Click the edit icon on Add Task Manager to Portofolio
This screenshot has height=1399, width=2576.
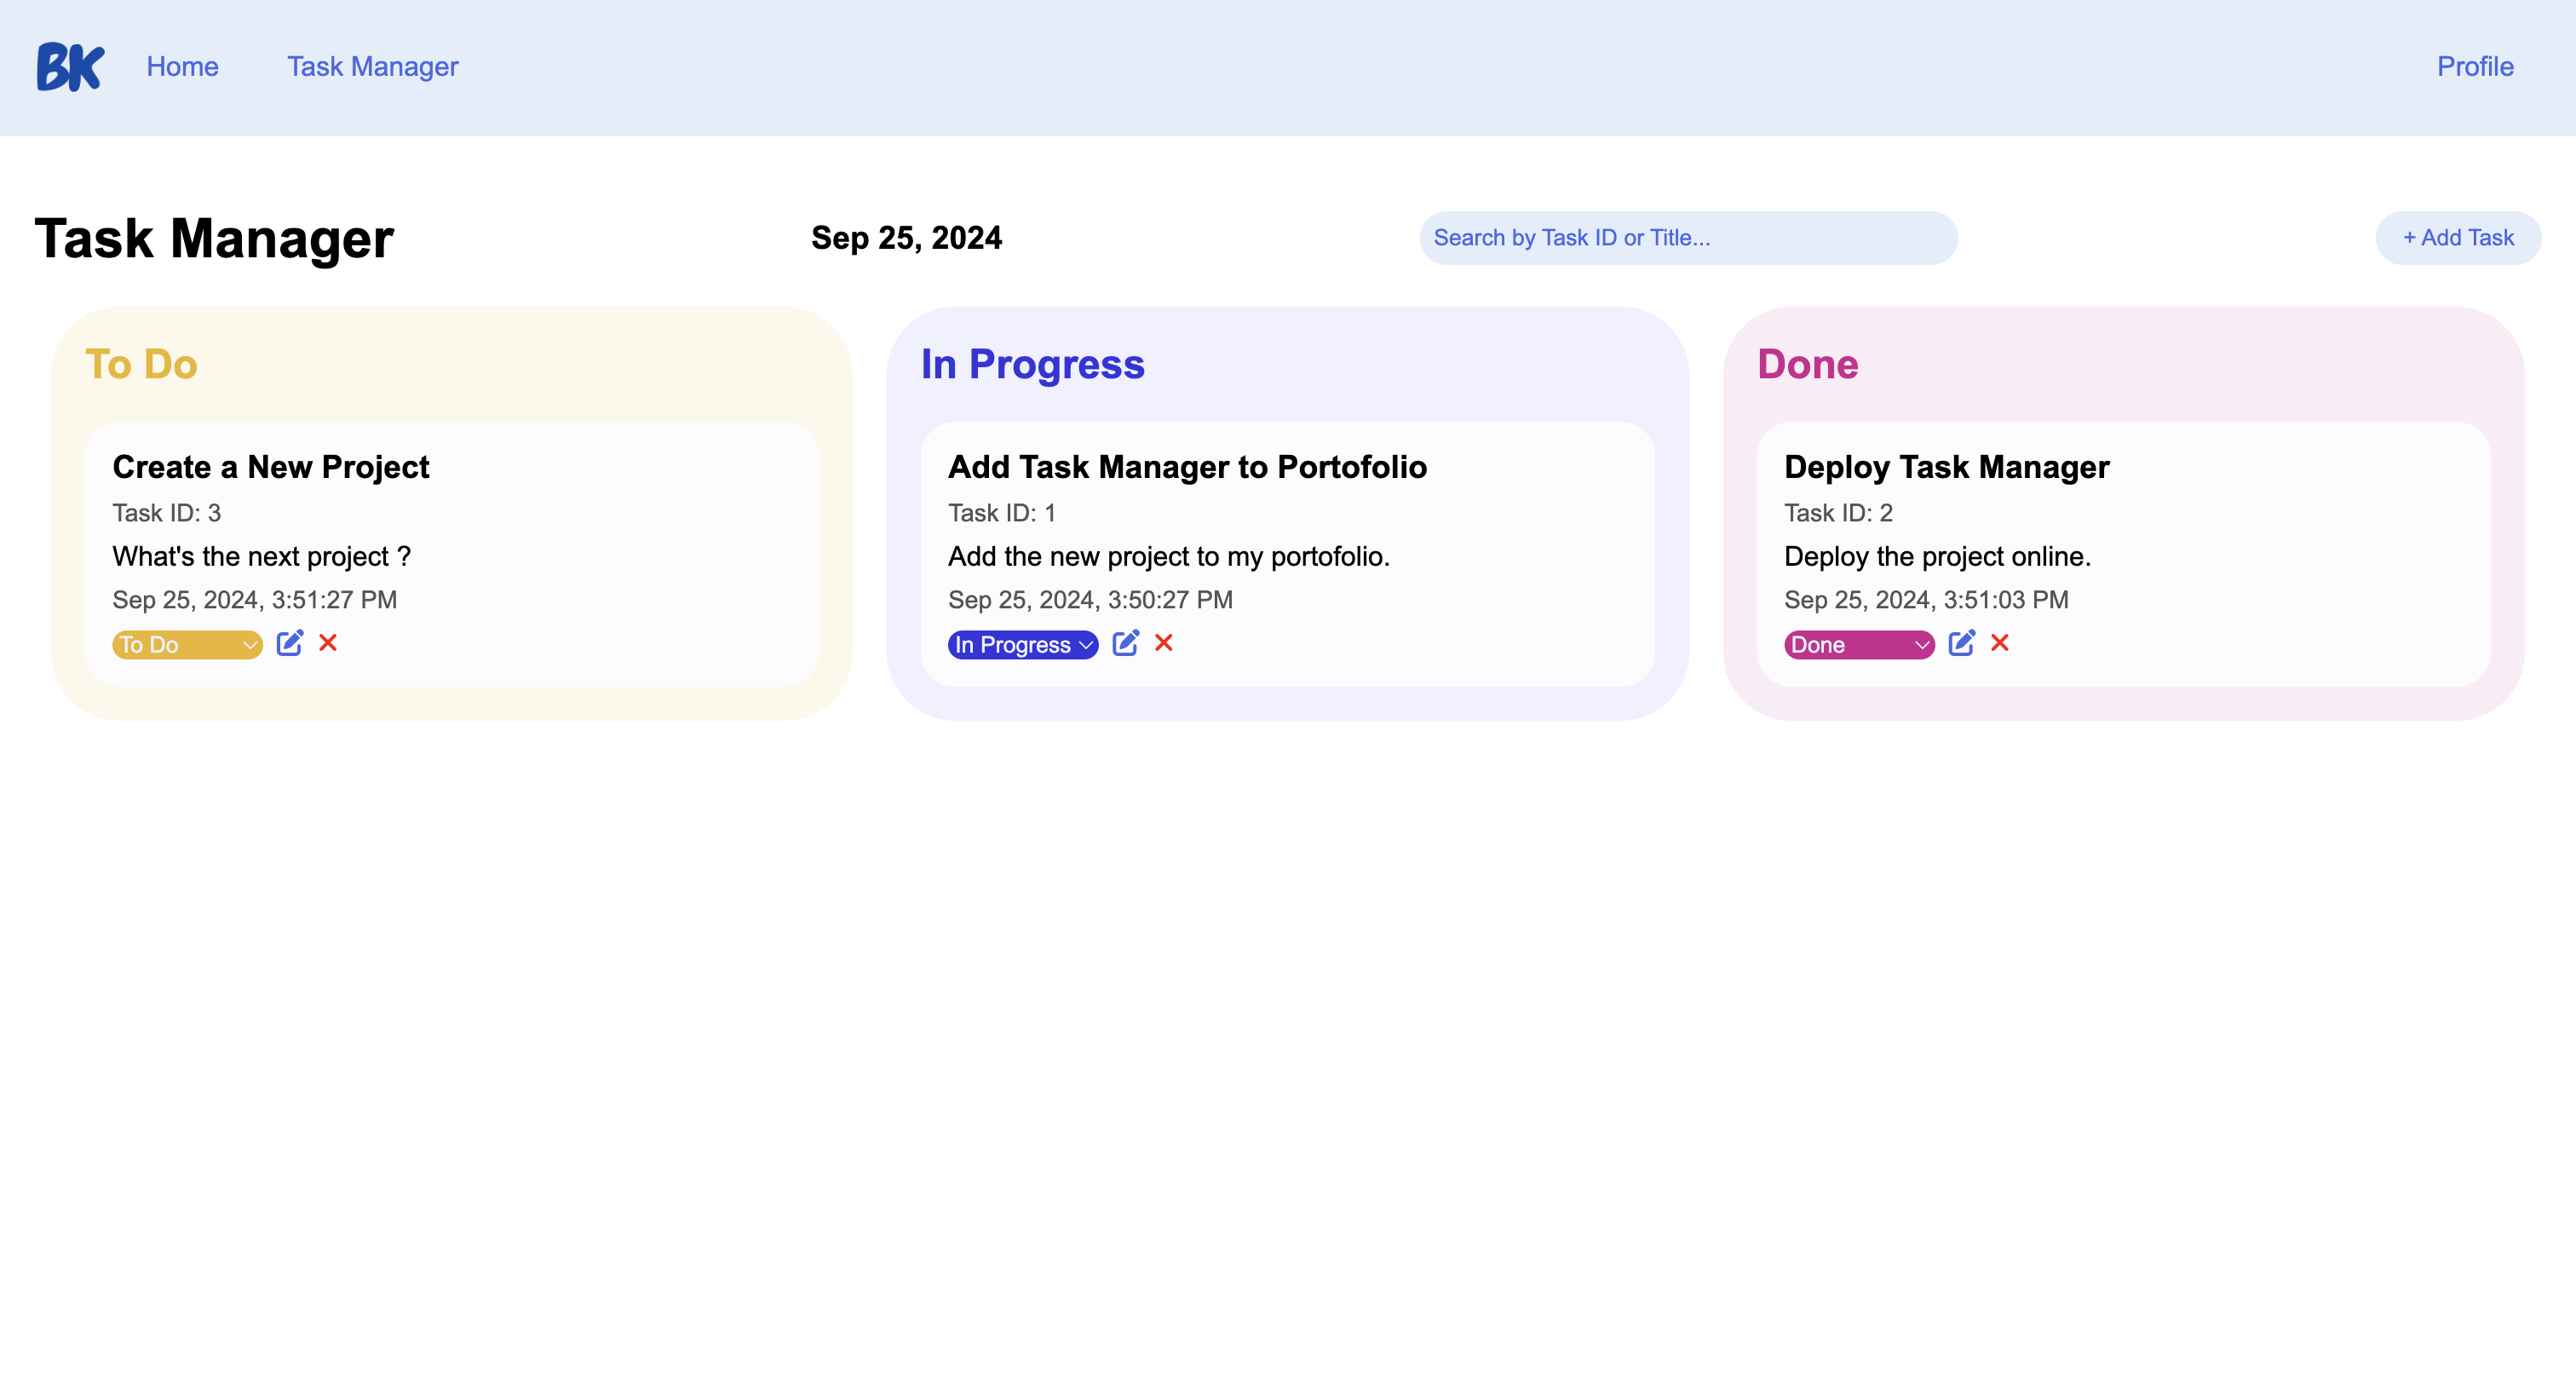(1127, 643)
